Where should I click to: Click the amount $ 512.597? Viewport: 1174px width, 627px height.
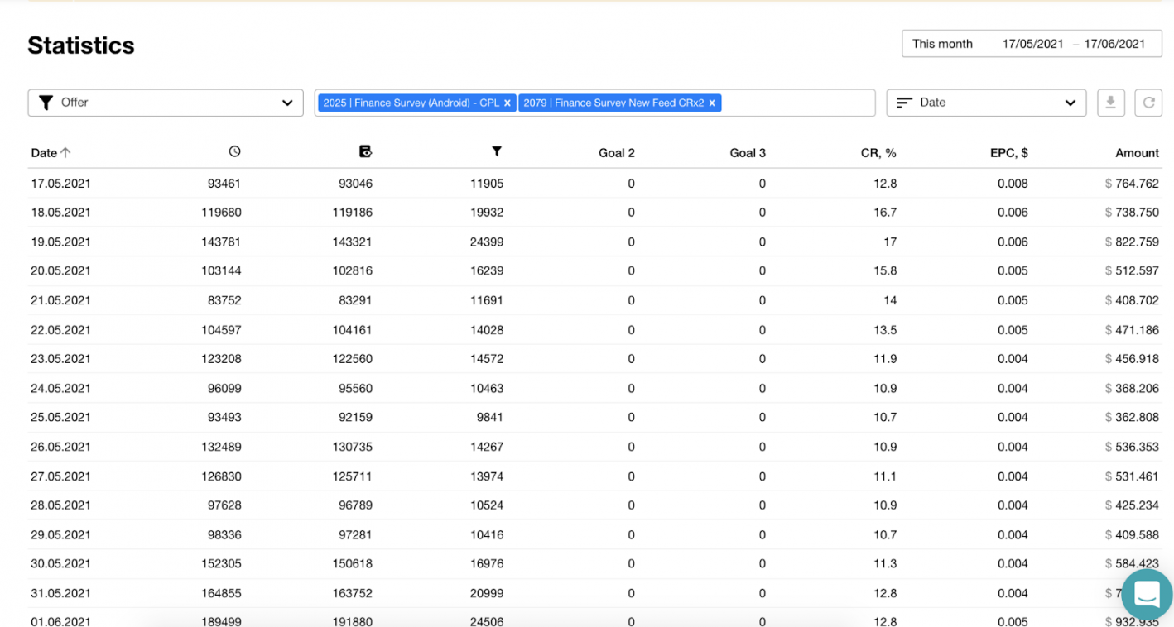[1132, 270]
